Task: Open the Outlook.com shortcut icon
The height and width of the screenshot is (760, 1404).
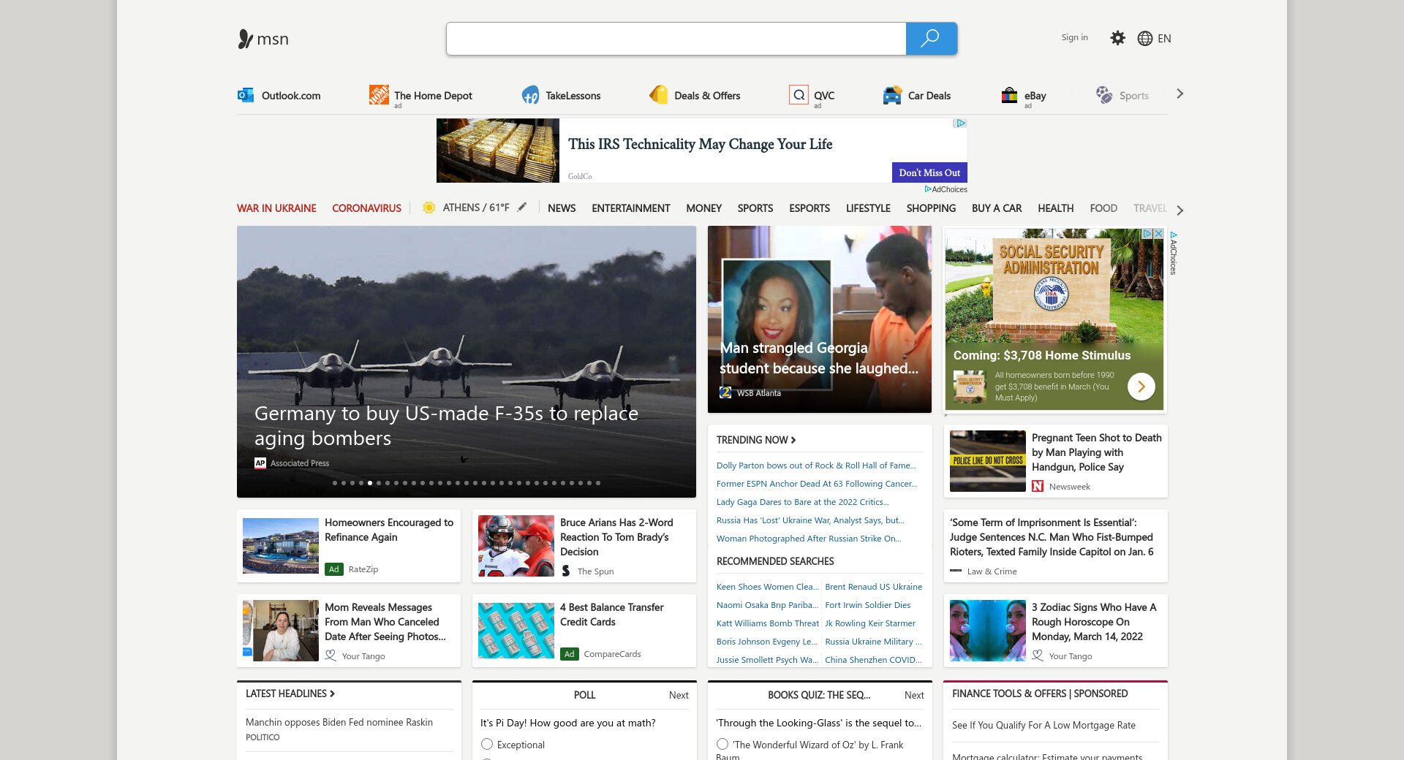Action: coord(246,95)
